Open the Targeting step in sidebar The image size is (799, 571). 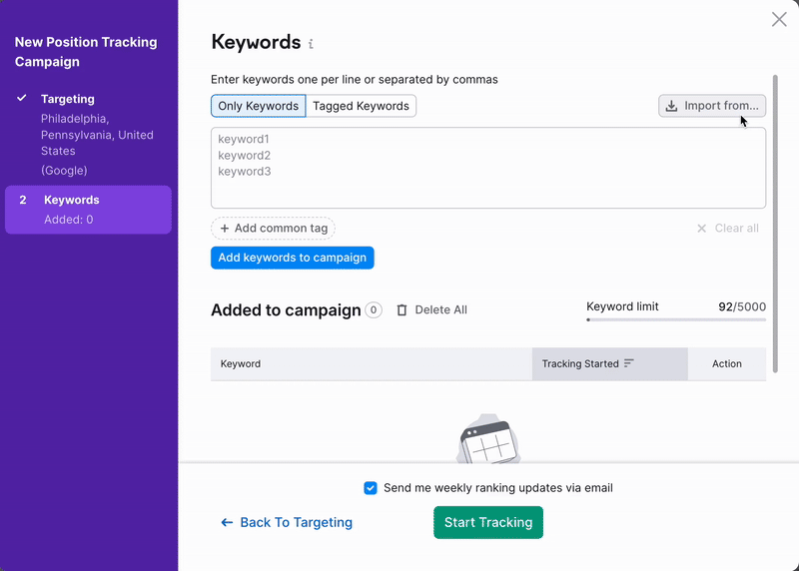pyautogui.click(x=68, y=99)
